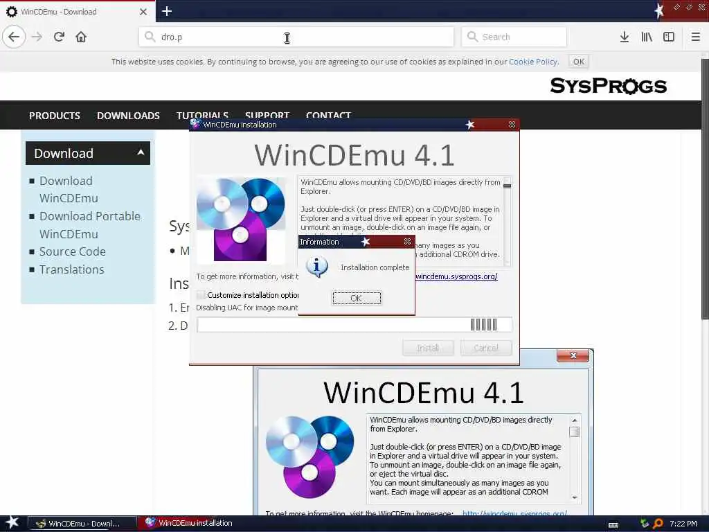Click the 7:22 PM clock
This screenshot has height=532, width=709.
(x=683, y=524)
